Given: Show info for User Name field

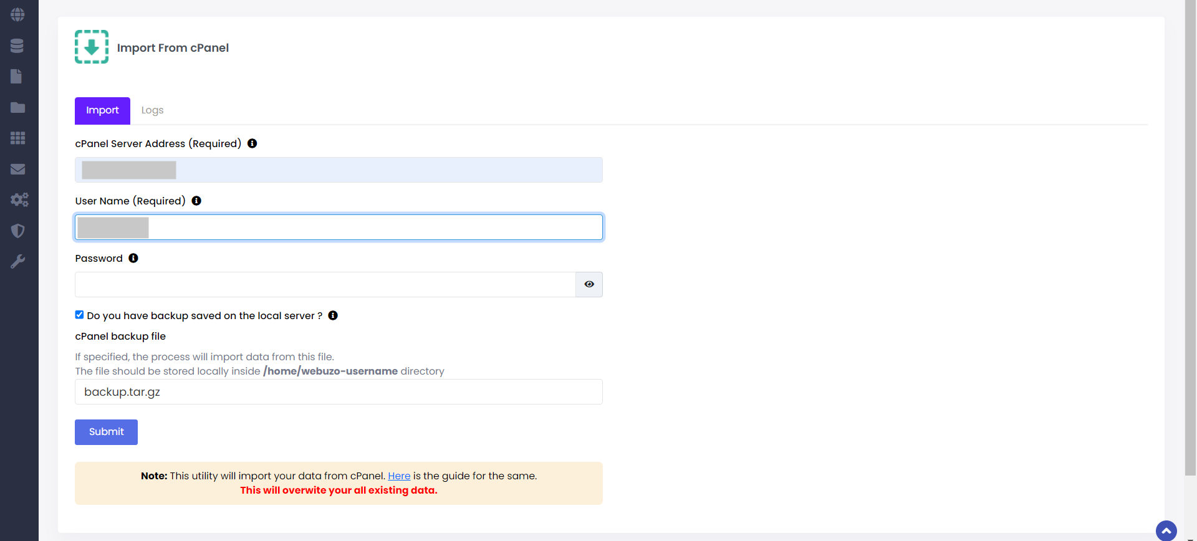Looking at the screenshot, I should 196,201.
